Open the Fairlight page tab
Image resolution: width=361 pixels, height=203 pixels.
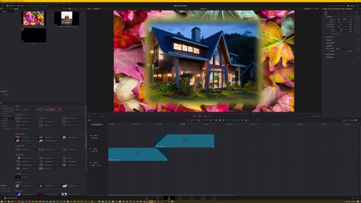(203, 198)
